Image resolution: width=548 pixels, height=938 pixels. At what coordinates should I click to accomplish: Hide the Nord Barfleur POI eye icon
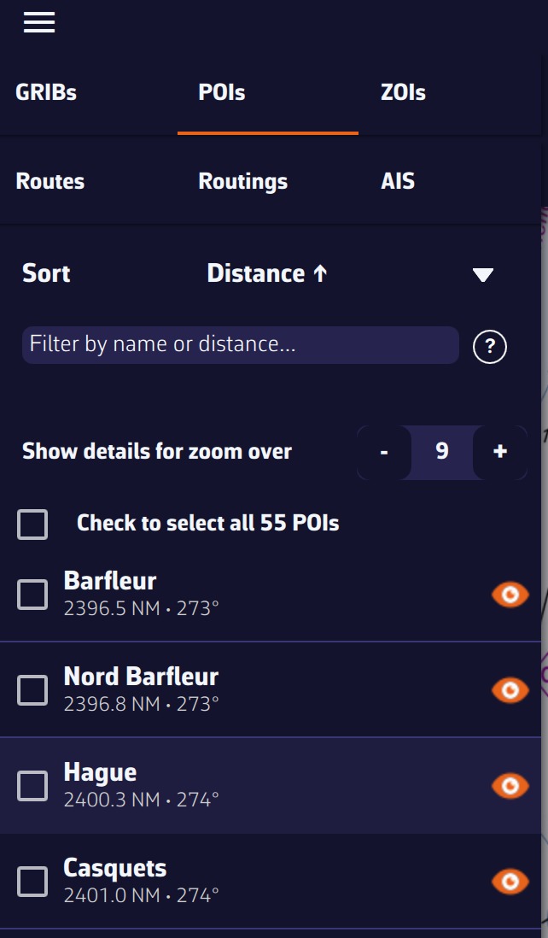pos(510,689)
